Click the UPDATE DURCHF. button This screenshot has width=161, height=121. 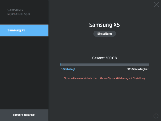tap(24, 115)
